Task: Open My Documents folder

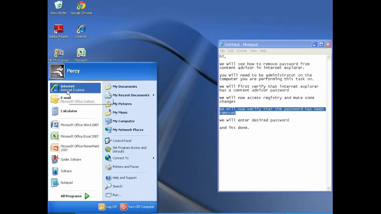Action: click(x=130, y=86)
